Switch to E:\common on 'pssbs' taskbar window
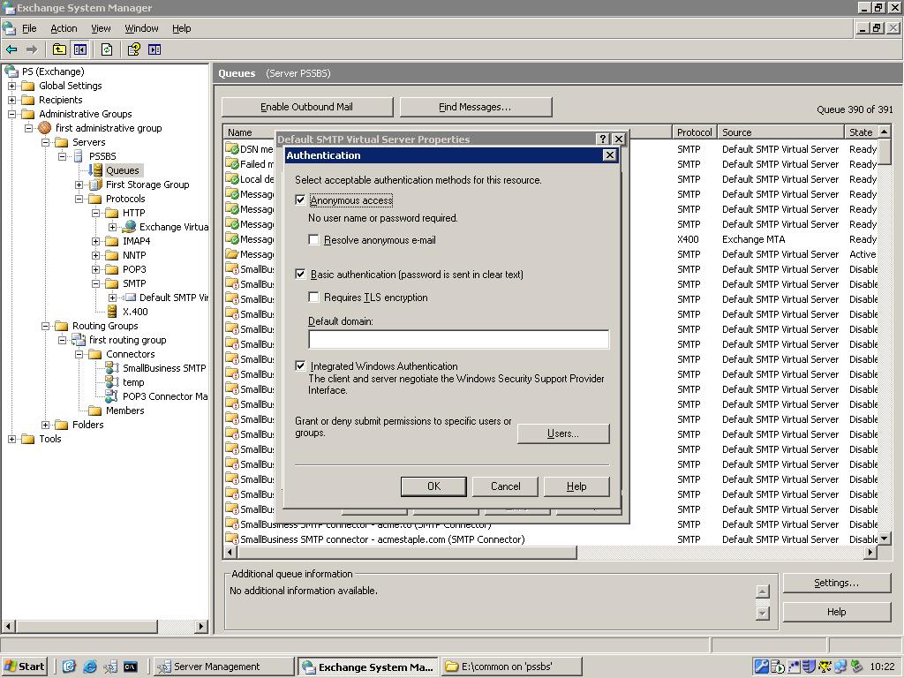904x678 pixels. click(x=513, y=667)
